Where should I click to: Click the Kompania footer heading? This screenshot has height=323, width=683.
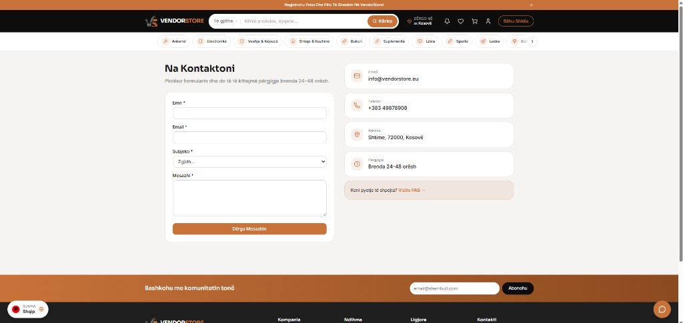tap(289, 320)
